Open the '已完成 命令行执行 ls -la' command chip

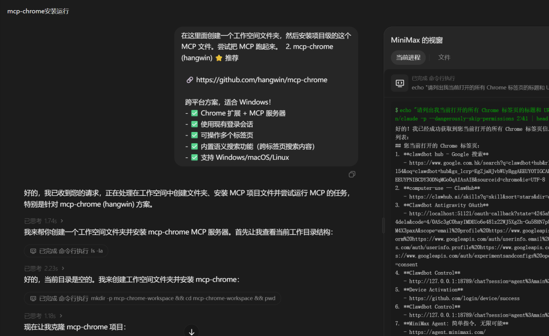point(66,251)
